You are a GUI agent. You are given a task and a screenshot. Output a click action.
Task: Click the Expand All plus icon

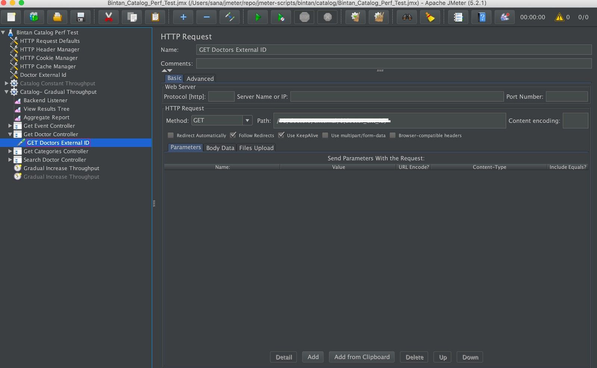coord(183,17)
